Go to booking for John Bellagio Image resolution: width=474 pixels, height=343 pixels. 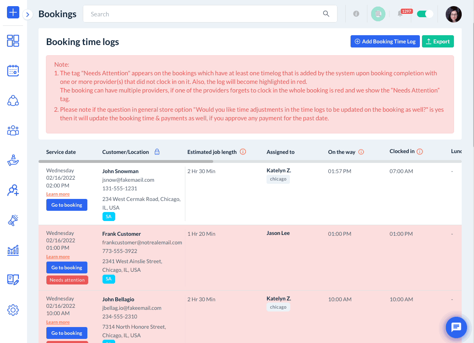(x=67, y=333)
